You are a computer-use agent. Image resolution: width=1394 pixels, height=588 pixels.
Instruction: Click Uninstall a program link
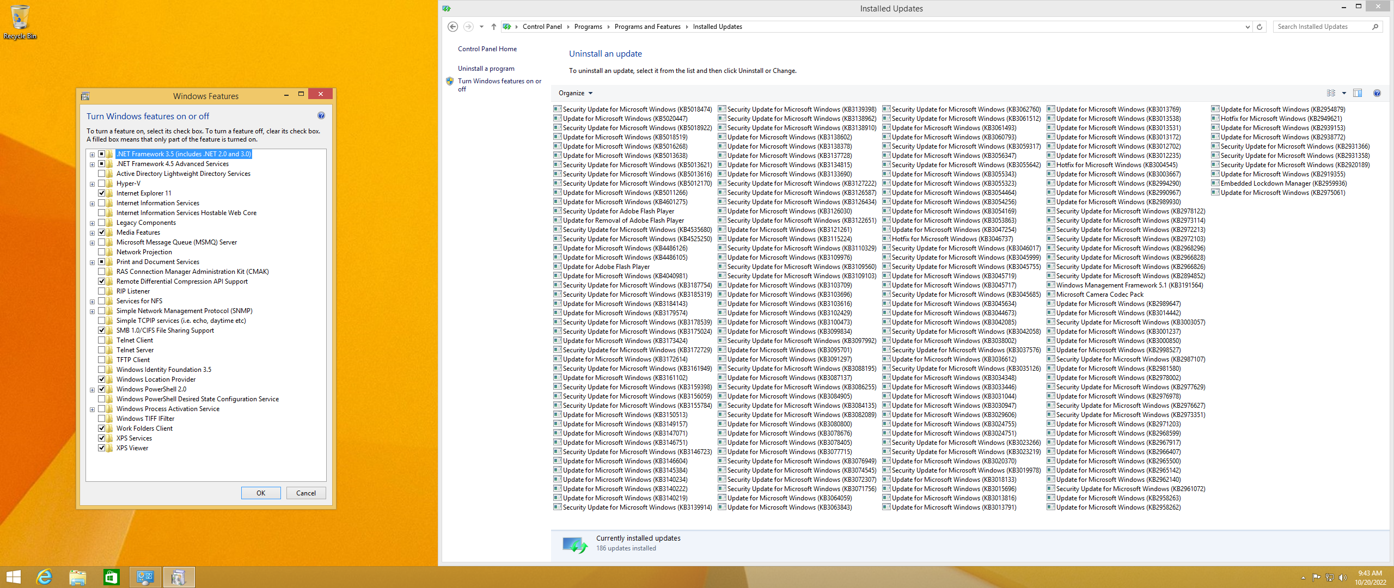pos(486,69)
